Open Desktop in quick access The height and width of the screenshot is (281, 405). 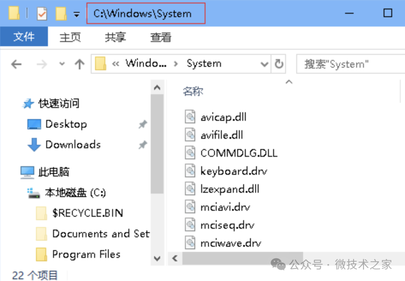click(x=66, y=124)
